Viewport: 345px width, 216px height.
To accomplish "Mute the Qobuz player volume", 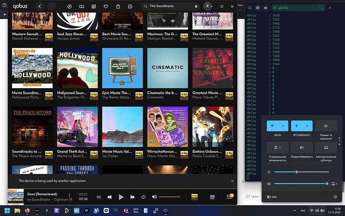I will click(154, 196).
